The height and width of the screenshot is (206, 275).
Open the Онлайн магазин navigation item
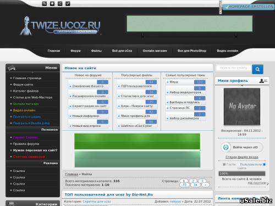pyautogui.click(x=155, y=51)
